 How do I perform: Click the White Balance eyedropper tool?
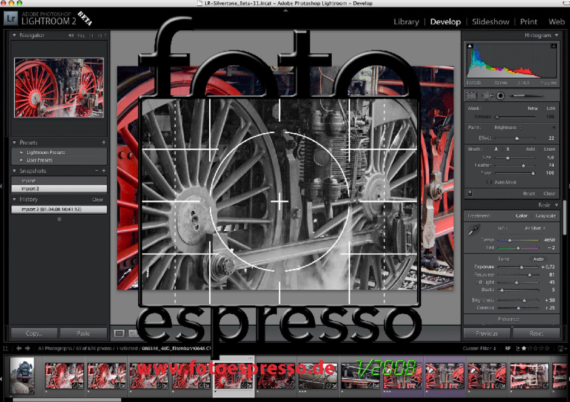[473, 229]
